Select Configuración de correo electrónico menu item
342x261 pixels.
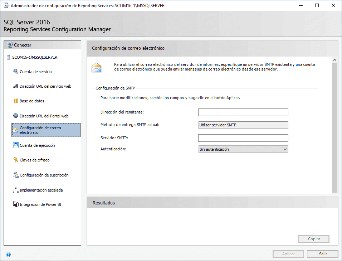(46, 130)
